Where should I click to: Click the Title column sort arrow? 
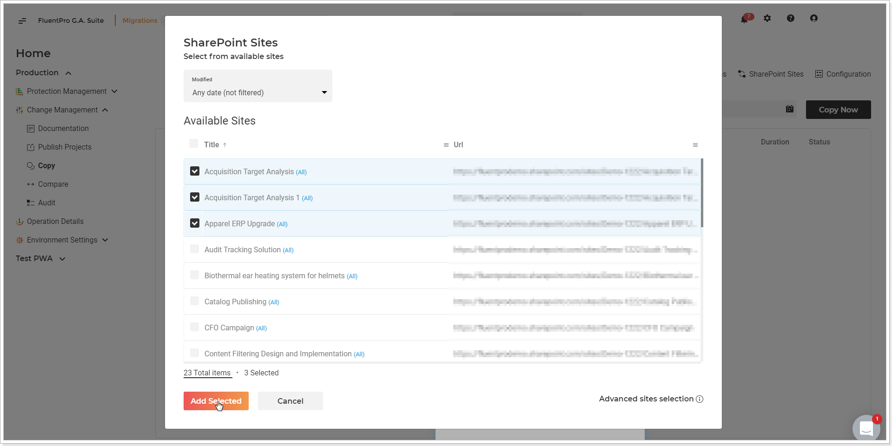click(x=225, y=145)
